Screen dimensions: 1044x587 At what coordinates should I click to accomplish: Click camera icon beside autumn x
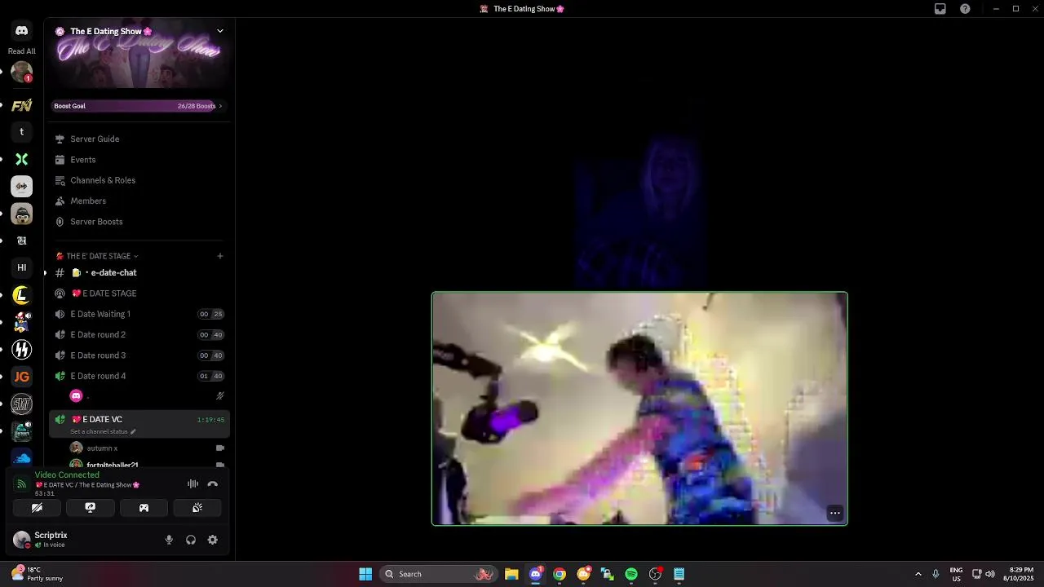pos(220,448)
